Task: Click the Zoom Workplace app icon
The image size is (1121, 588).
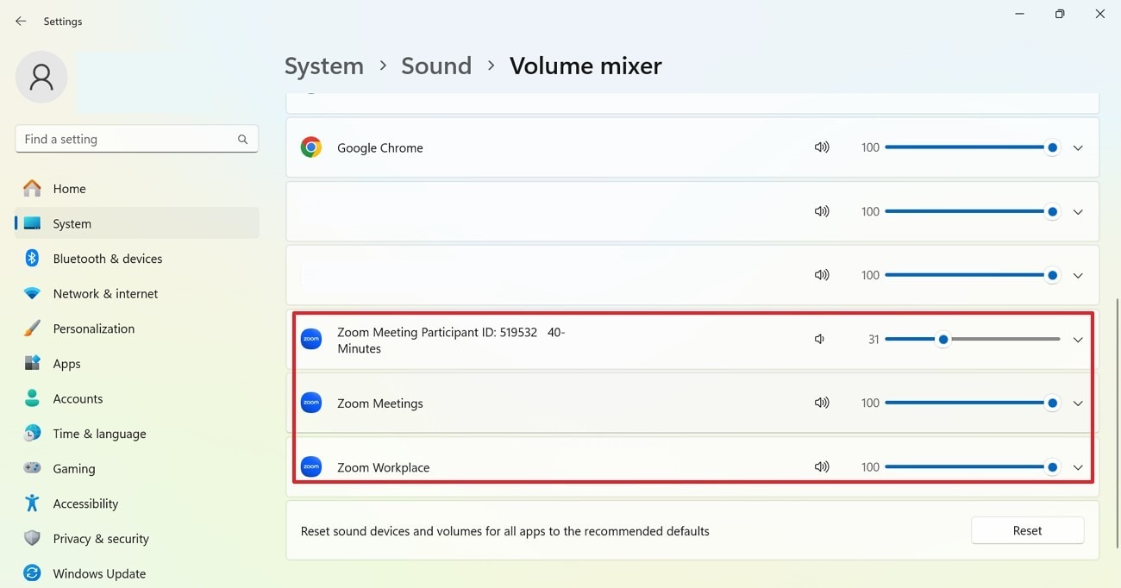Action: pos(311,466)
